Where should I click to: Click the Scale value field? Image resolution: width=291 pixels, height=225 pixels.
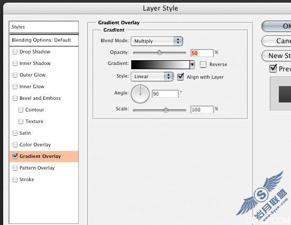pyautogui.click(x=202, y=110)
